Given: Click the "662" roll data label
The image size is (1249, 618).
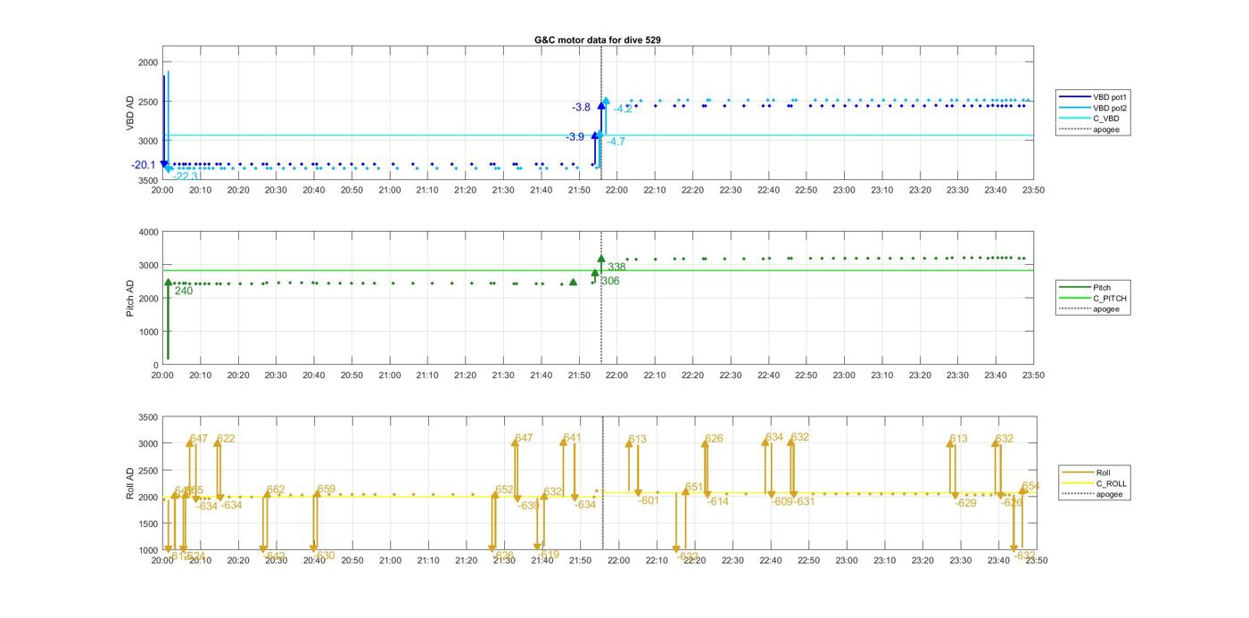Looking at the screenshot, I should point(276,490).
